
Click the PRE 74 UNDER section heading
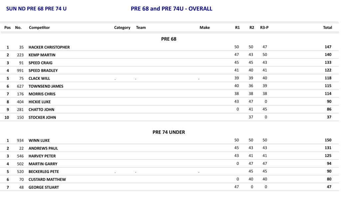[169, 132]
